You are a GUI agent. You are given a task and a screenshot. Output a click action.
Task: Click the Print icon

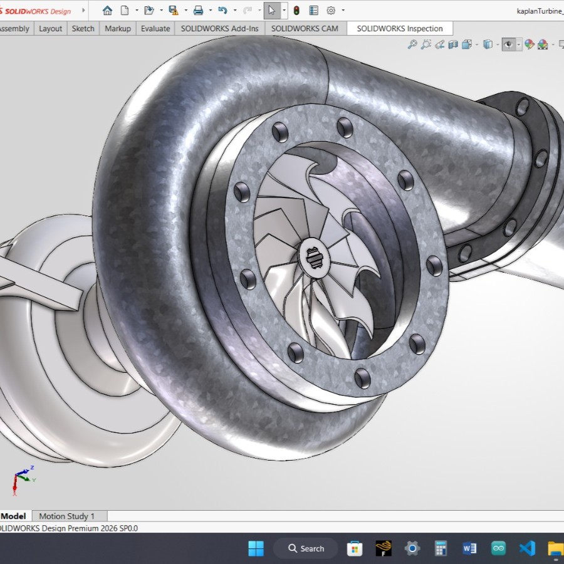point(198,11)
